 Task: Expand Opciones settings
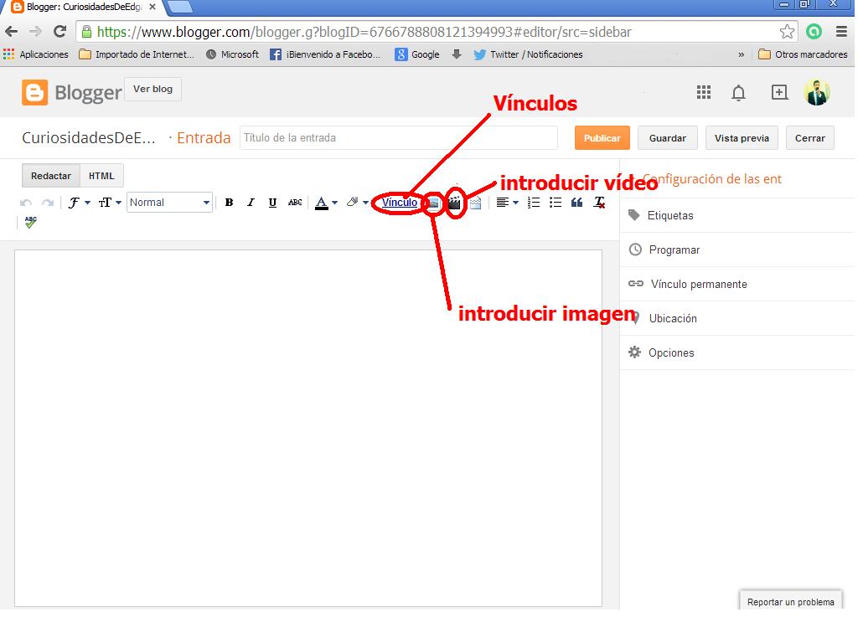pyautogui.click(x=737, y=353)
